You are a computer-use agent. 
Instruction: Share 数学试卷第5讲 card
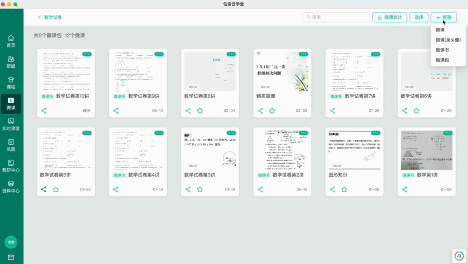coord(44,189)
